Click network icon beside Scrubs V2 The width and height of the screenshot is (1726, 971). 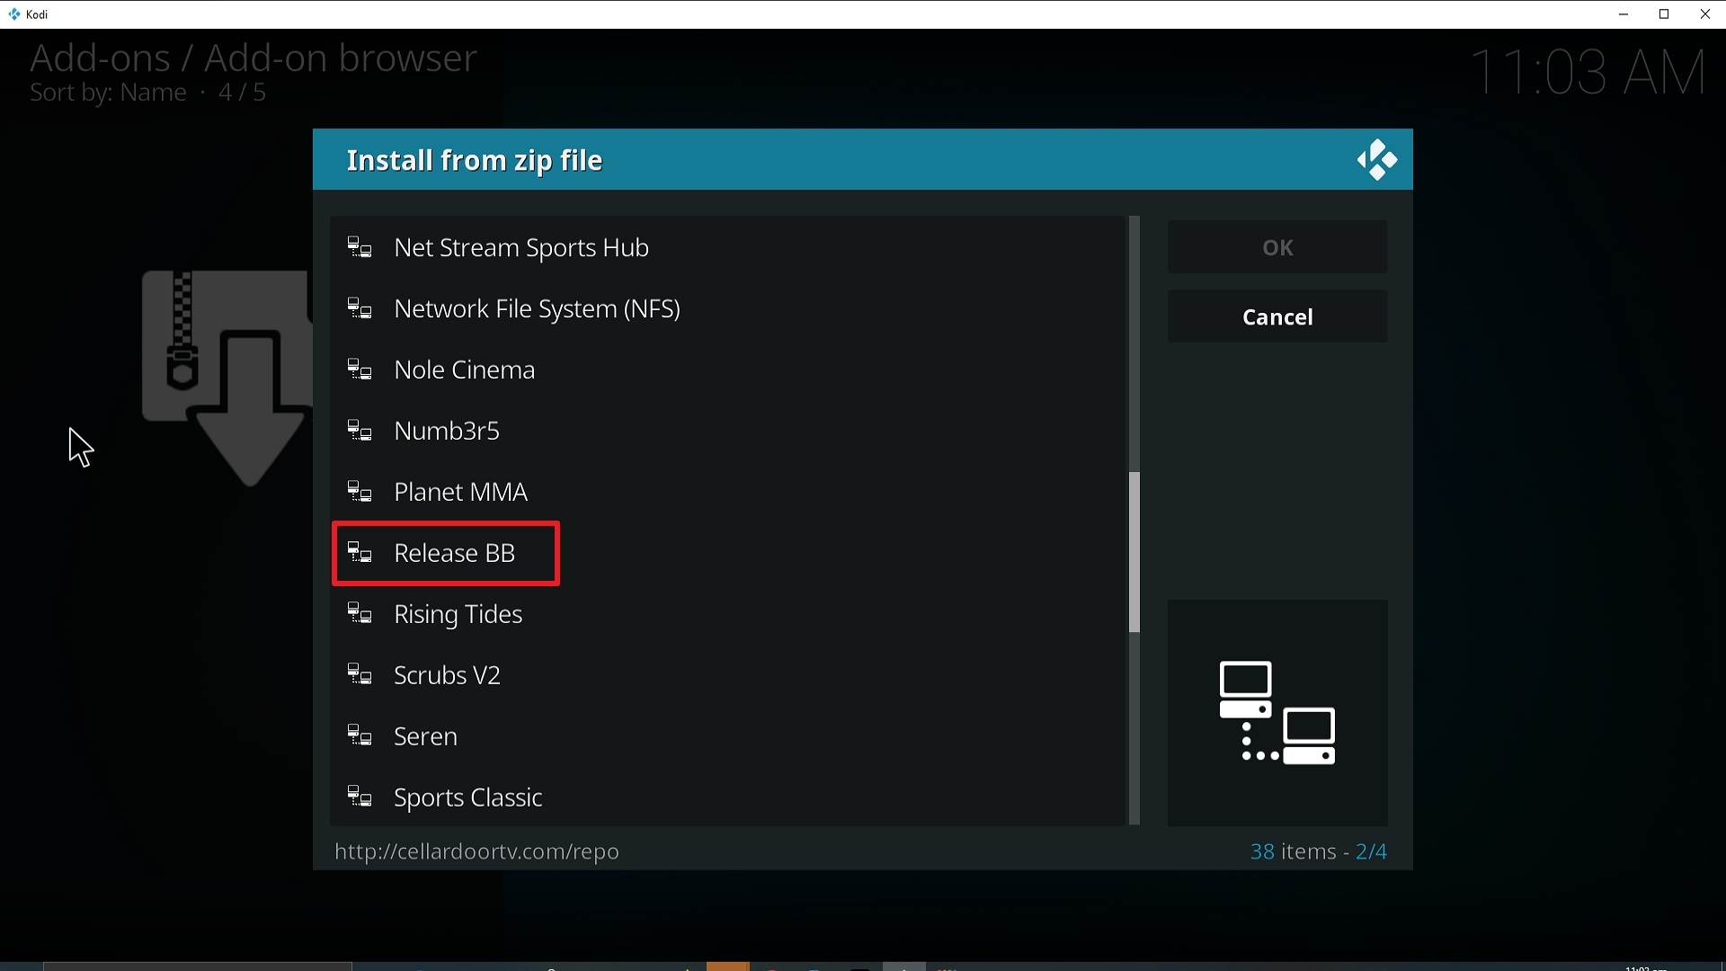click(x=360, y=675)
